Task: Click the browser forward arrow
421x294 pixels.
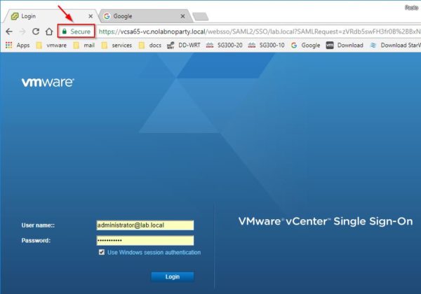Action: (x=22, y=31)
